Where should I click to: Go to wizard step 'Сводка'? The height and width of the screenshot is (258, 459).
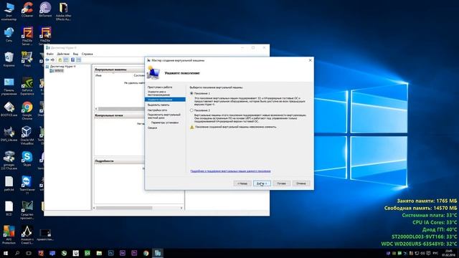(x=152, y=128)
